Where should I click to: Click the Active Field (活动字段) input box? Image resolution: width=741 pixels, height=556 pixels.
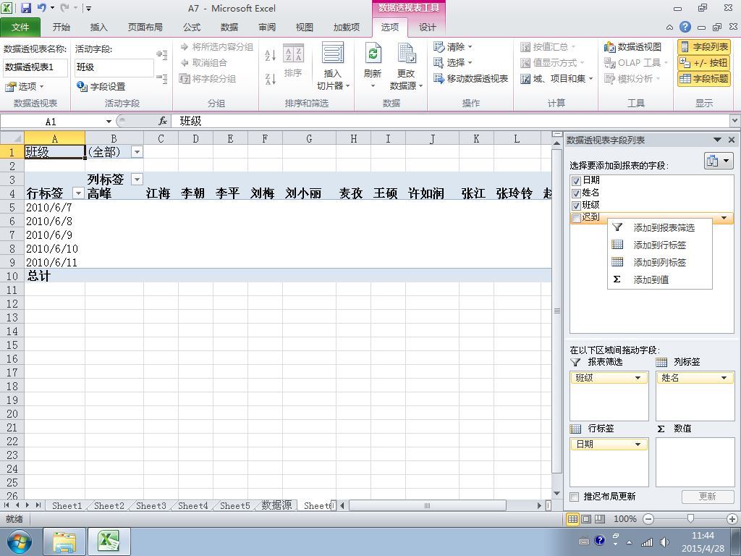point(114,67)
